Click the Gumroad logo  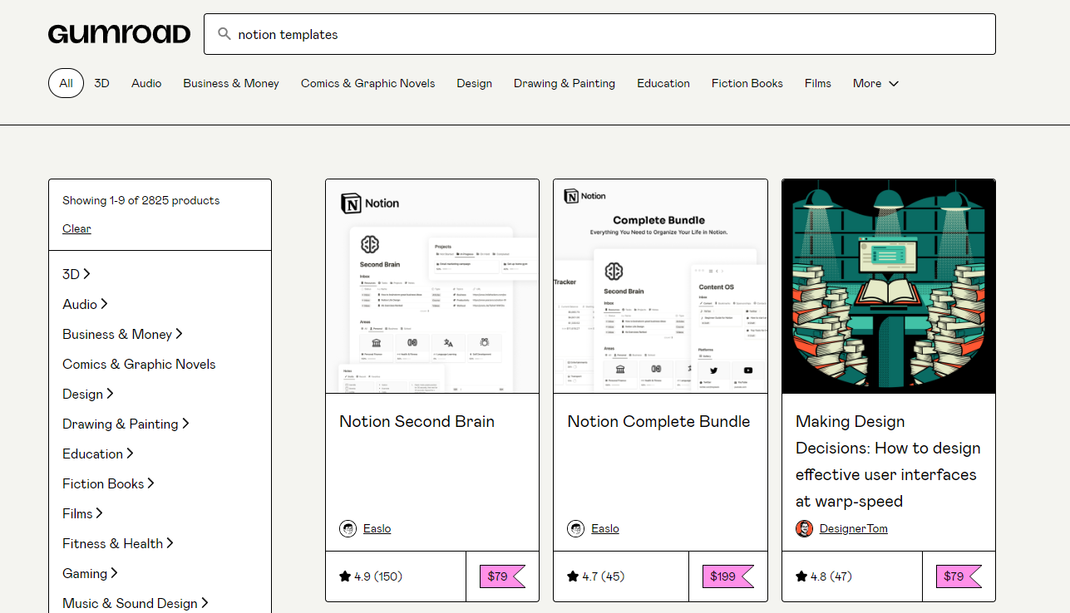120,34
